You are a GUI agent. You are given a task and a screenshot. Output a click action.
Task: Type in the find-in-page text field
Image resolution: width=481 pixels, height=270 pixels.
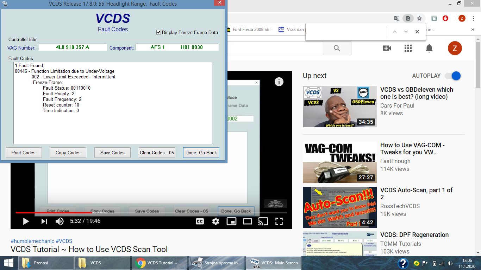346,32
